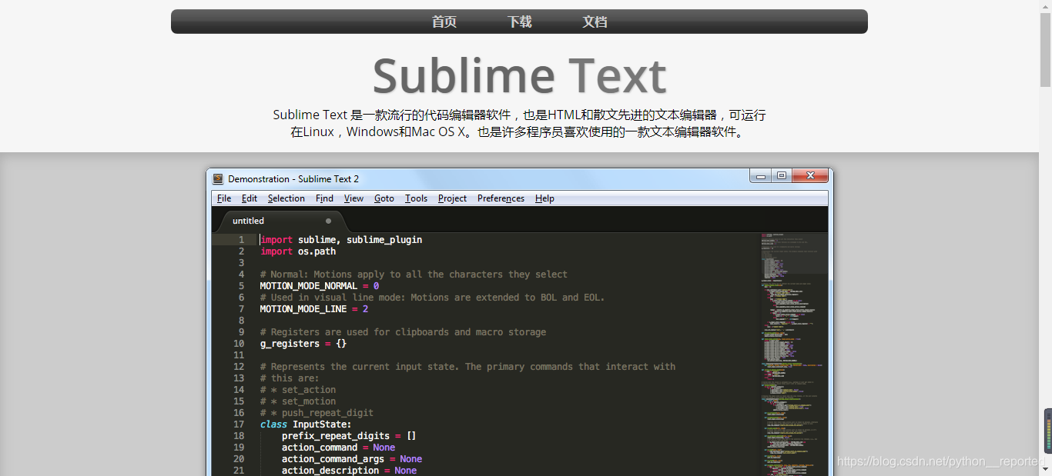1052x476 pixels.
Task: Click the '# * set_motion' comment line
Action: [x=298, y=401]
